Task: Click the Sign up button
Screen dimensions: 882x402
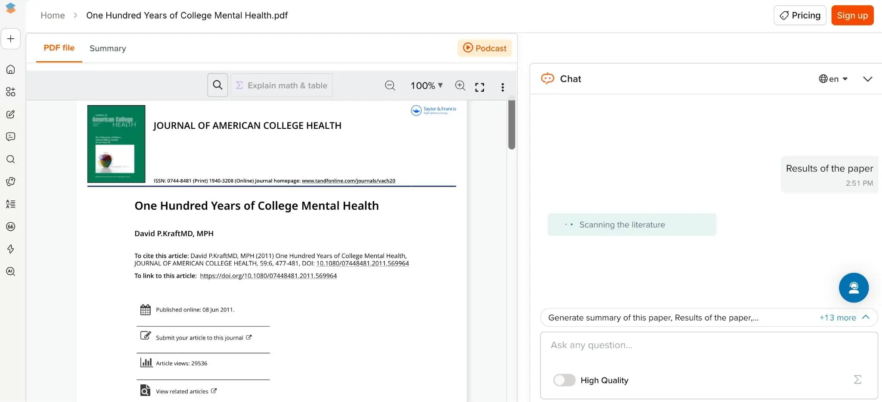Action: pyautogui.click(x=852, y=16)
